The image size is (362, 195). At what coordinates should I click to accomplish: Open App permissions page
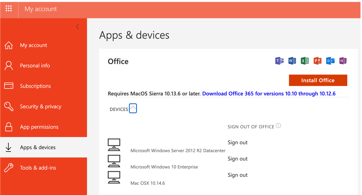pos(39,127)
